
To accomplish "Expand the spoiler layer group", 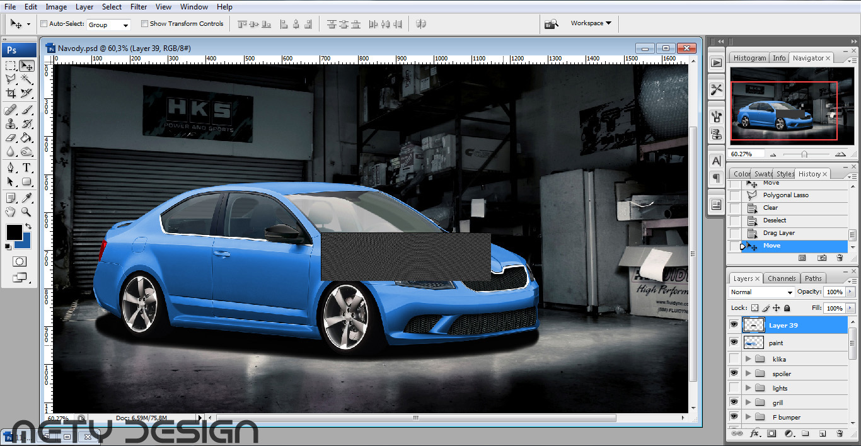I will pos(748,374).
